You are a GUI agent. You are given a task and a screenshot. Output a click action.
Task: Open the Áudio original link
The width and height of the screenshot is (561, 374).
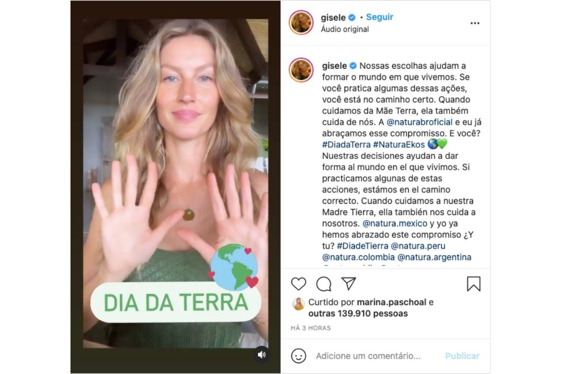(x=345, y=29)
